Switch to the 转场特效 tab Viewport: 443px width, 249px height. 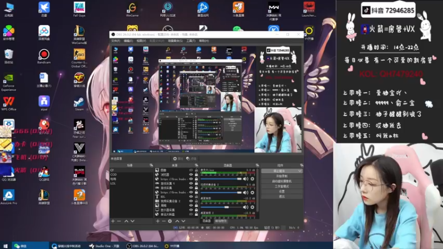(220, 221)
